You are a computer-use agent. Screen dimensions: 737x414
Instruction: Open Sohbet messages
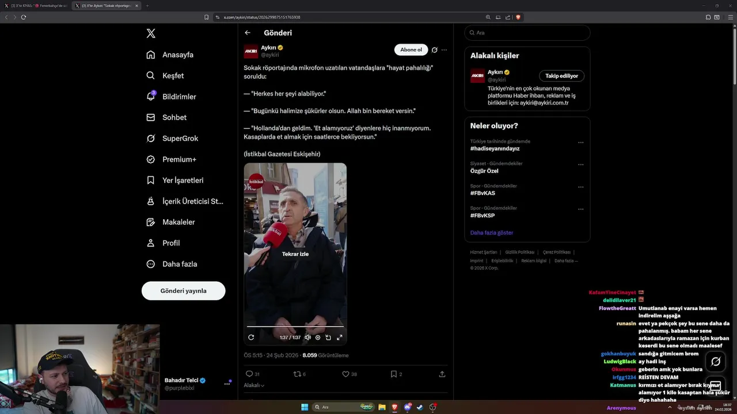click(x=166, y=117)
